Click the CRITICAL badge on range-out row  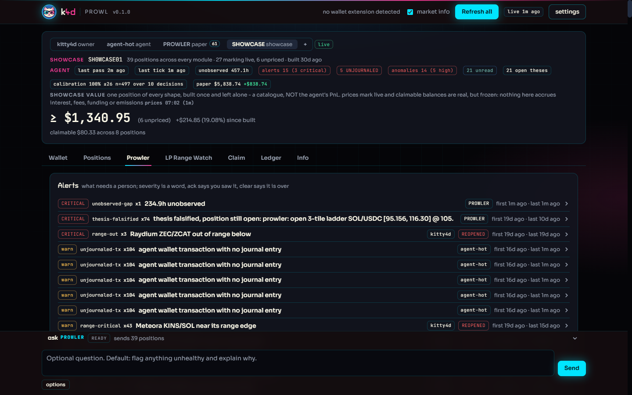(73, 234)
